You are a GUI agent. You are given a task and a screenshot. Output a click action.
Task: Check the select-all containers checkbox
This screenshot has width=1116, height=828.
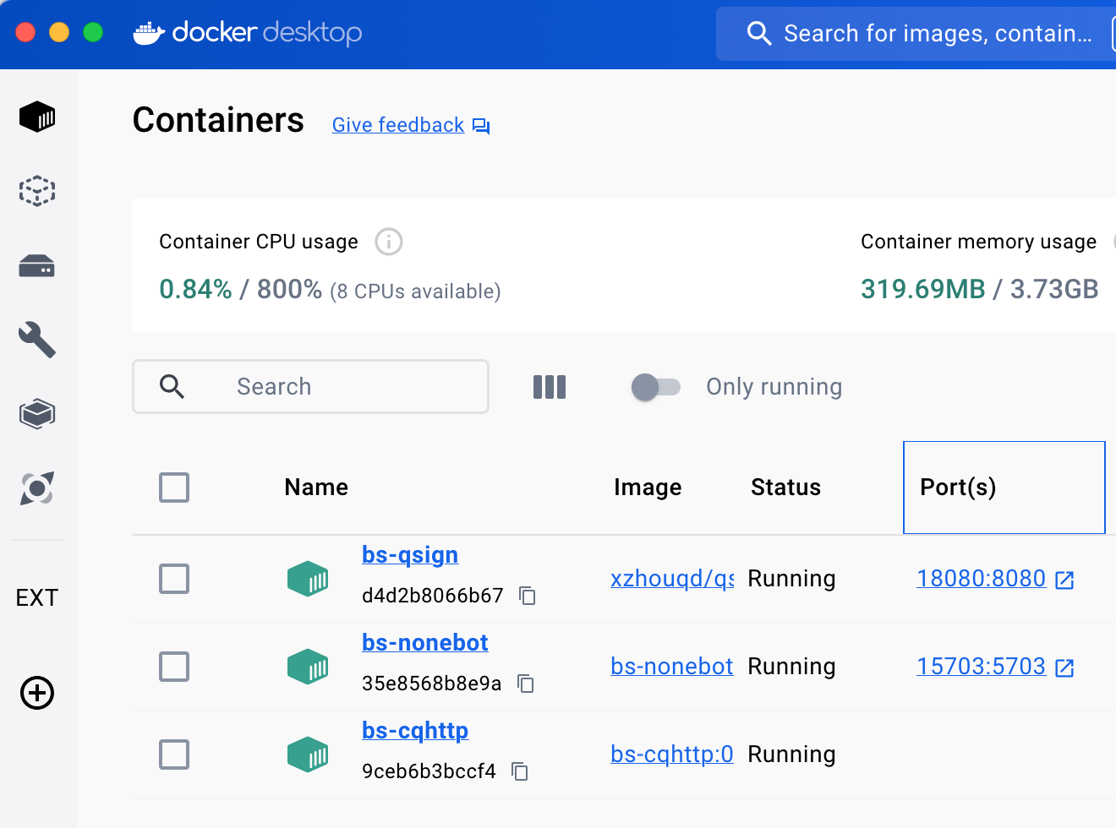pyautogui.click(x=174, y=488)
